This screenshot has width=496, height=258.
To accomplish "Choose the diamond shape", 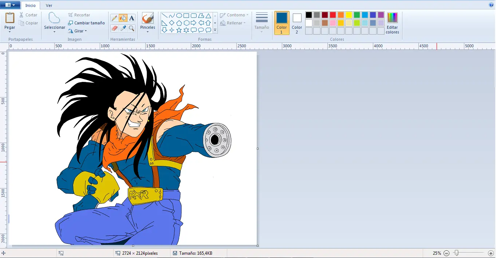I will pos(172,23).
